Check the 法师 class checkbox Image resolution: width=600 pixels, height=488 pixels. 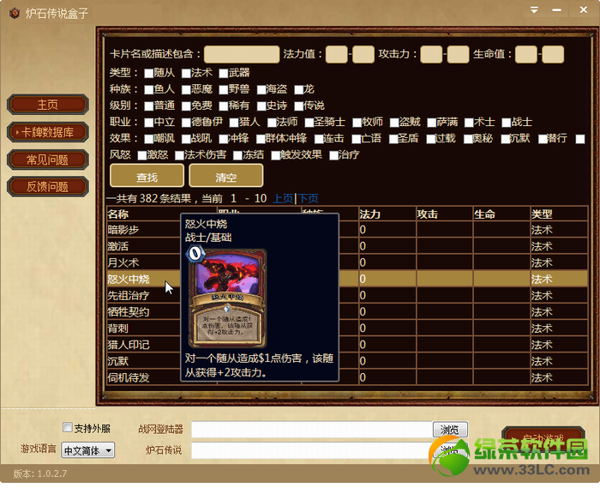tap(272, 123)
